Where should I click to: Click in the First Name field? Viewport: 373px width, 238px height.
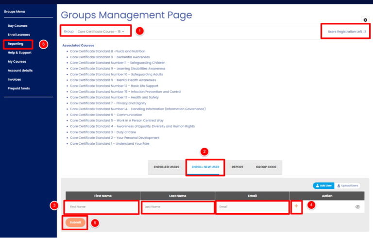pos(102,207)
